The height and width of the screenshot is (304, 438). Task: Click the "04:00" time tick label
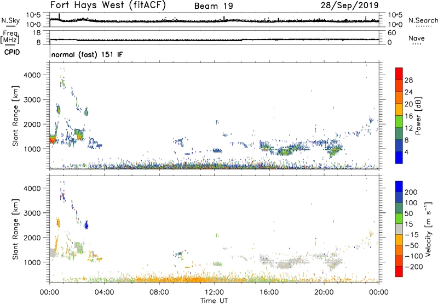104,292
